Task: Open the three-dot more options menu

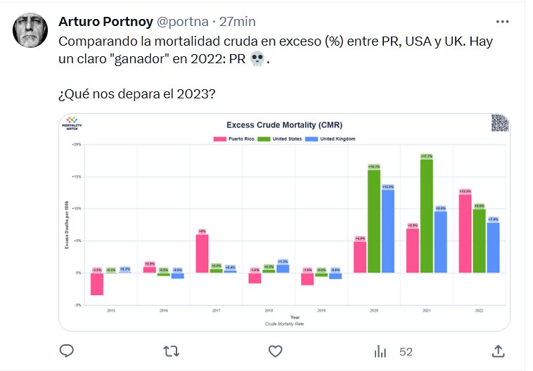Action: (502, 21)
